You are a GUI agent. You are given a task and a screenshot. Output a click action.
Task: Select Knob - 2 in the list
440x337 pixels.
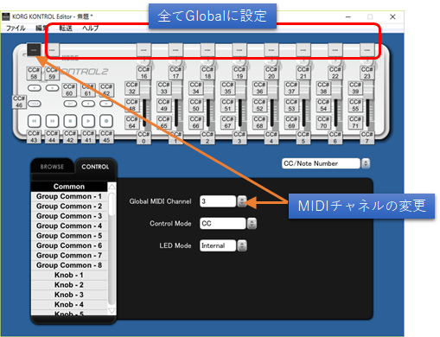click(x=69, y=284)
